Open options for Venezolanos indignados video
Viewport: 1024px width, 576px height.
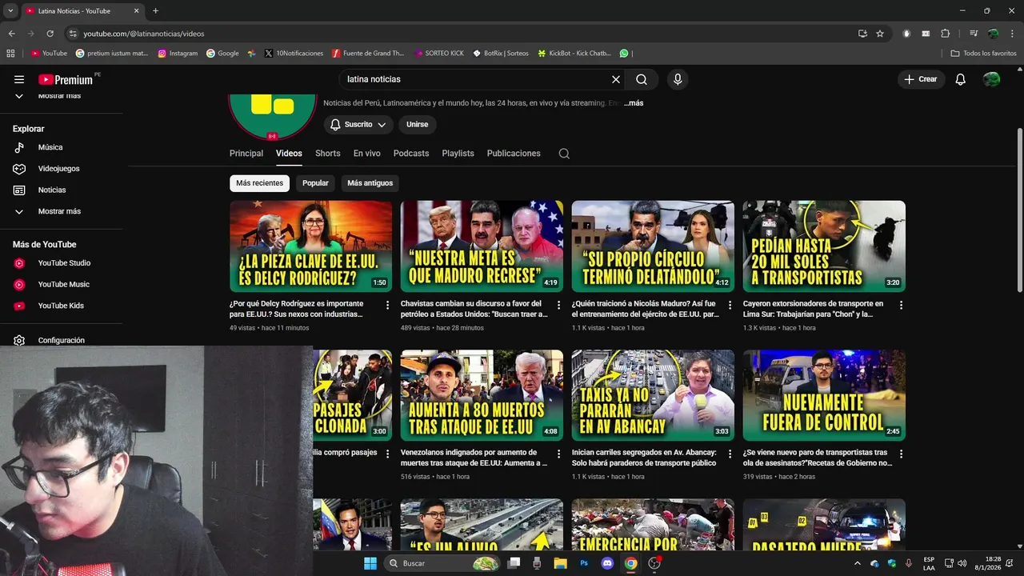pos(559,454)
